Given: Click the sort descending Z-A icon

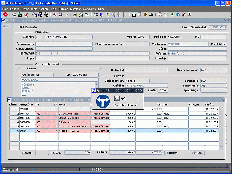Looking at the screenshot, I should [61, 14].
